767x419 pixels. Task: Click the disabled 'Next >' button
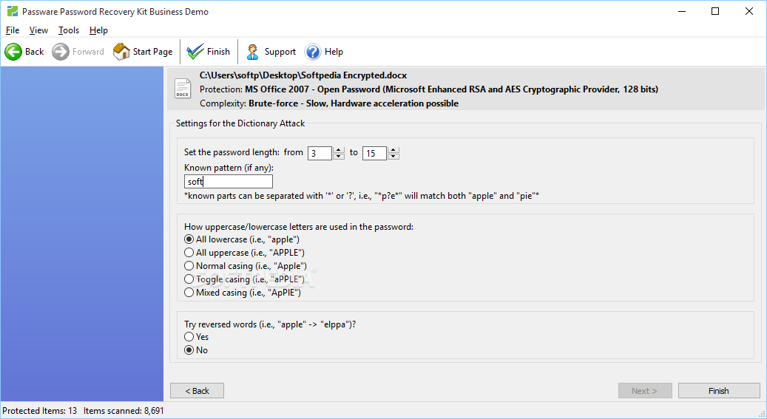645,391
